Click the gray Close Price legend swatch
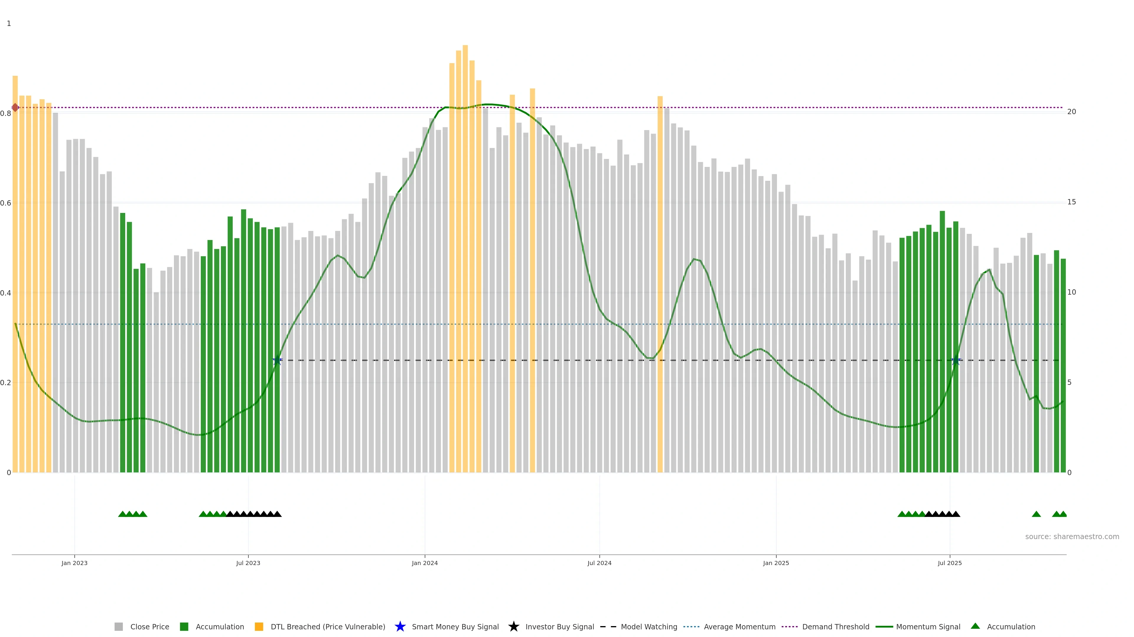Viewport: 1134px width, 637px height. (x=118, y=626)
